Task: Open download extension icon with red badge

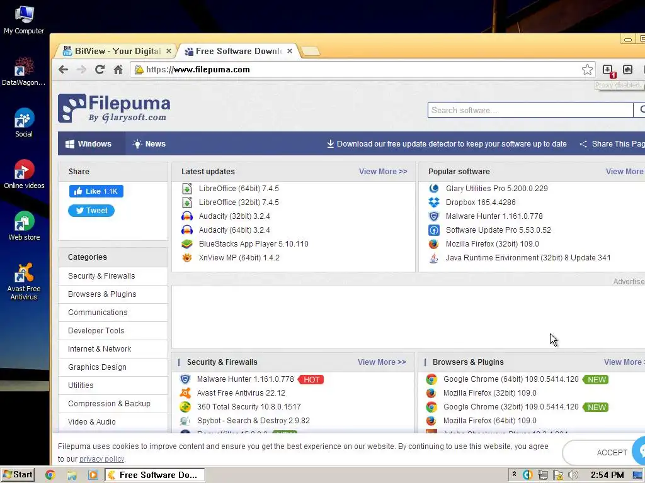Action: (x=608, y=70)
